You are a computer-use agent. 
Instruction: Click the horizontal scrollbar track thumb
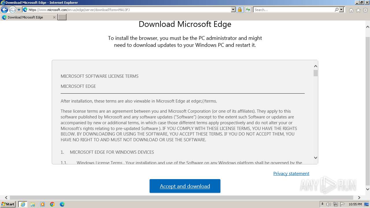point(182,198)
